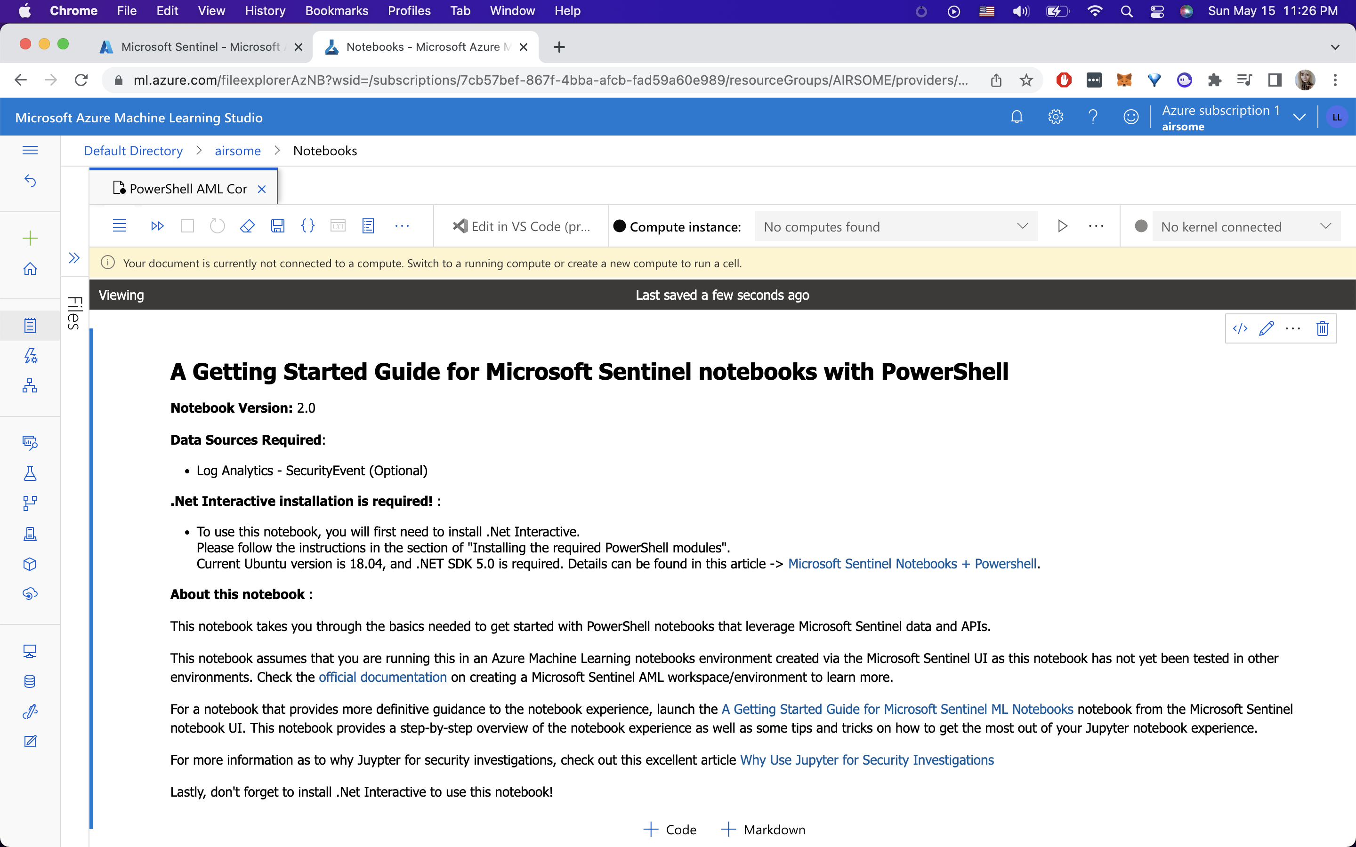
Task: Click the browser address bar
Action: pos(549,80)
